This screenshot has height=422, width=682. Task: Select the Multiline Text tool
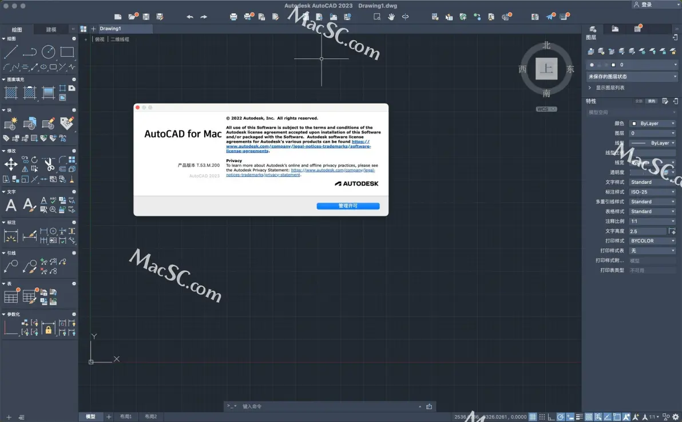pos(11,204)
